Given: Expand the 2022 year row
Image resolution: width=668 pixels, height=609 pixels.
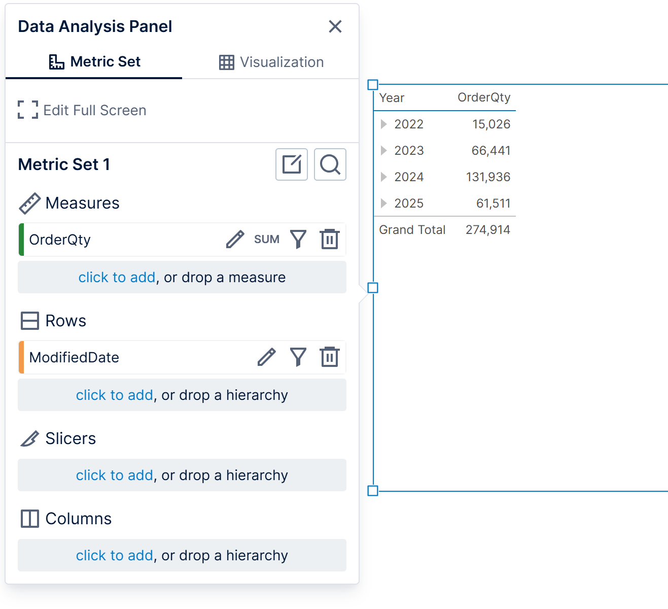Looking at the screenshot, I should [x=383, y=124].
